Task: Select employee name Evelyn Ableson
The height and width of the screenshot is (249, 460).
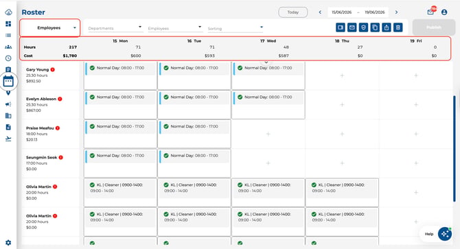Action: [x=41, y=99]
